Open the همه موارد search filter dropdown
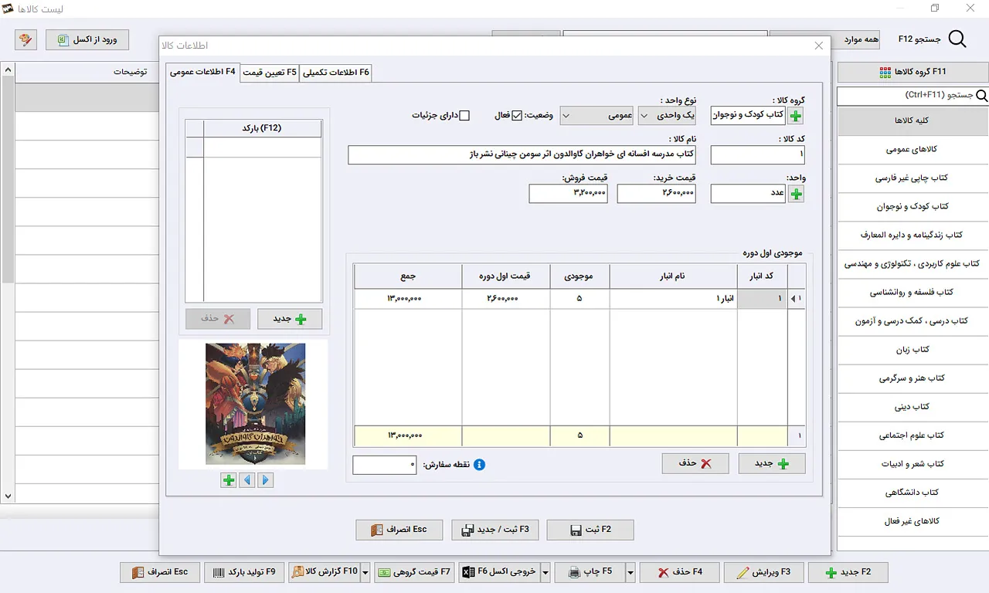This screenshot has height=593, width=989. click(x=824, y=39)
